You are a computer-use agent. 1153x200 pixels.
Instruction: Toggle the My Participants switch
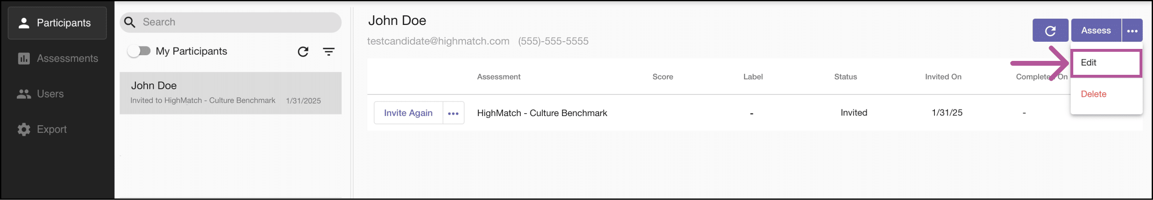pos(139,51)
